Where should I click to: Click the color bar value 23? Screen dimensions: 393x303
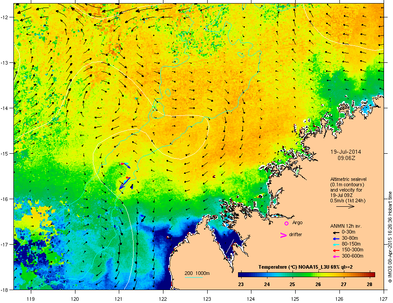[241, 284]
